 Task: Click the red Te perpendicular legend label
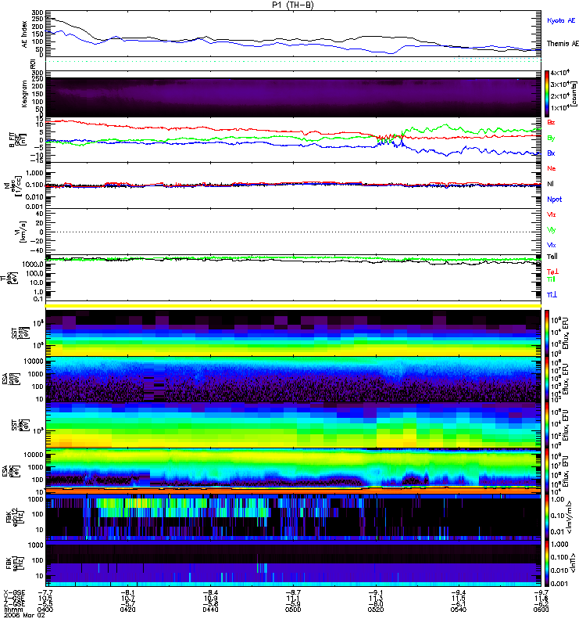coord(552,272)
